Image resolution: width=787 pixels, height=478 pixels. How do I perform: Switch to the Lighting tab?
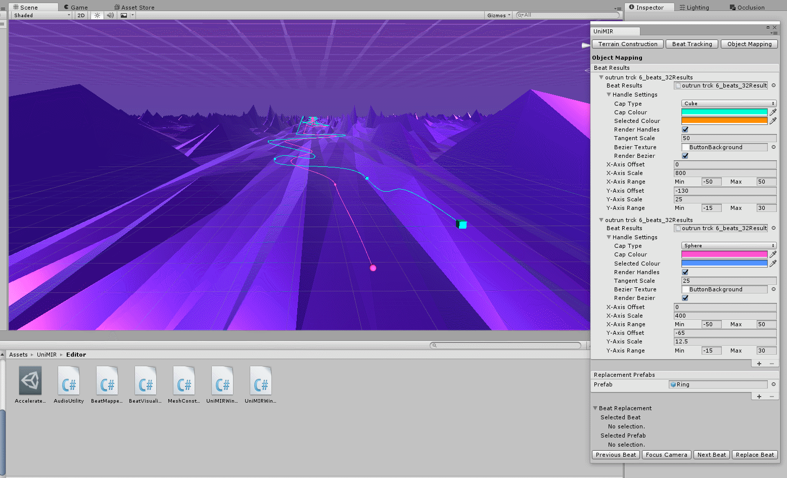(x=695, y=7)
